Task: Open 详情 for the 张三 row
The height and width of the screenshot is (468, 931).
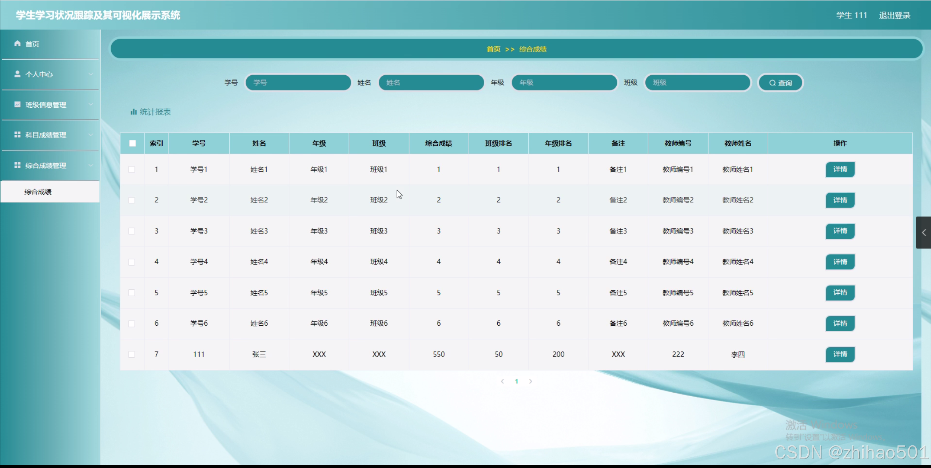Action: pyautogui.click(x=840, y=354)
